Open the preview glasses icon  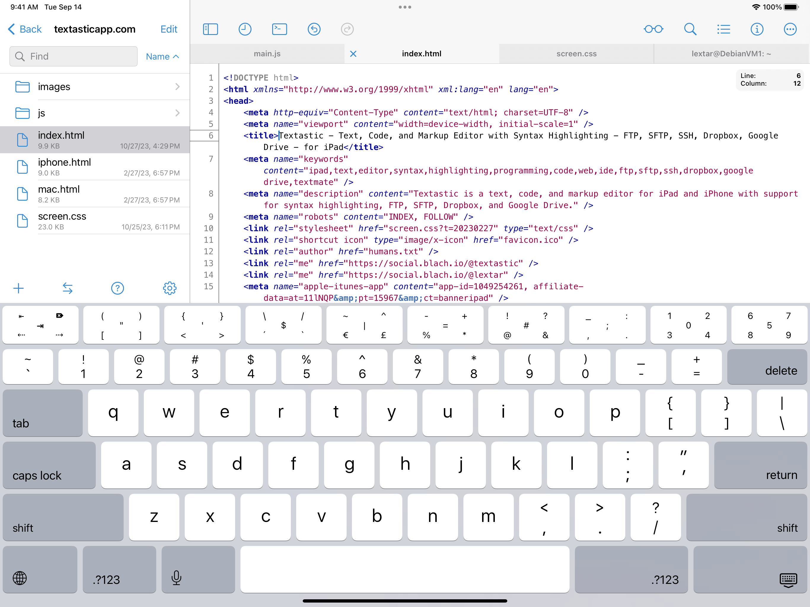(653, 29)
